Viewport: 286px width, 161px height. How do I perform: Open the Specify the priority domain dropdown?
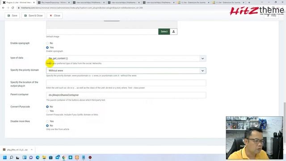point(126,71)
